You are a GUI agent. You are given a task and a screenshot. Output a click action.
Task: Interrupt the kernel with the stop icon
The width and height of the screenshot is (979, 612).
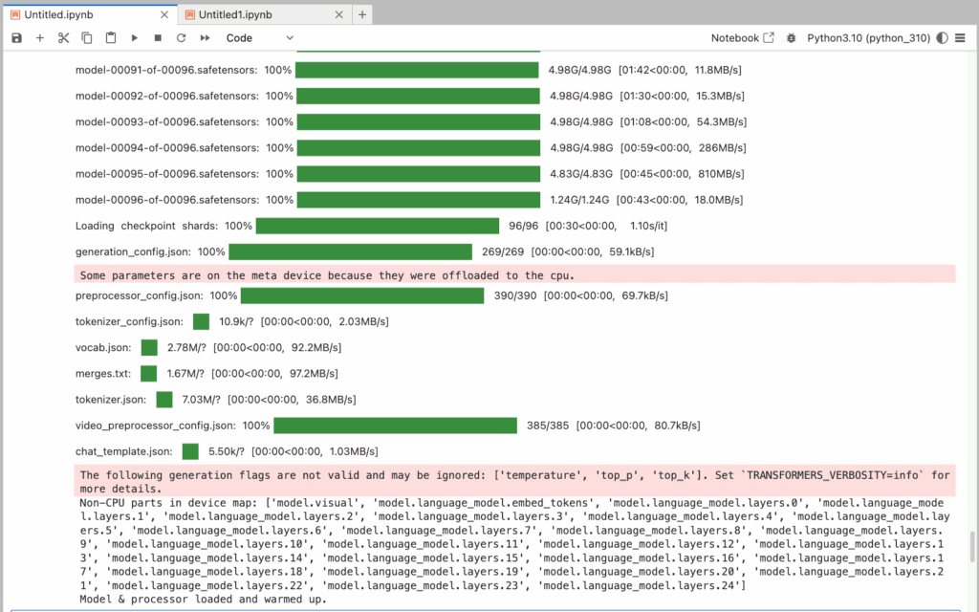(158, 38)
